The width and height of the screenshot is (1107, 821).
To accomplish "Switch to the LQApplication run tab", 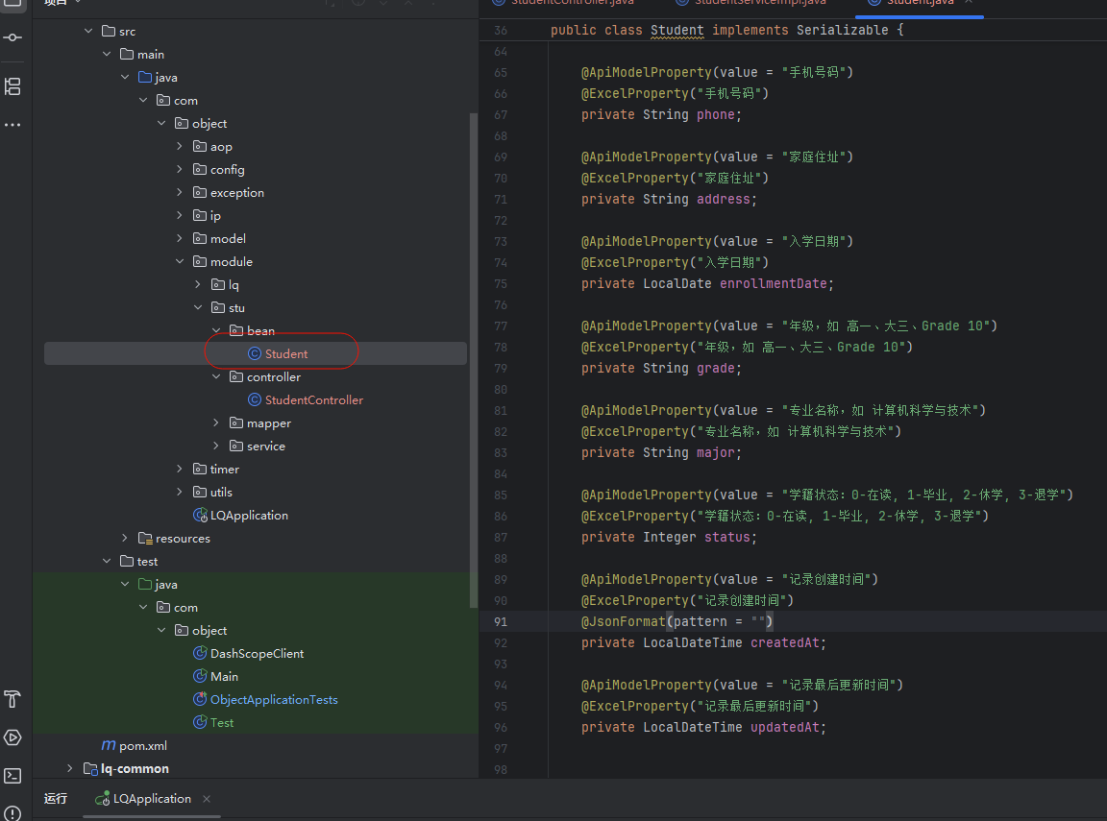I will (151, 799).
